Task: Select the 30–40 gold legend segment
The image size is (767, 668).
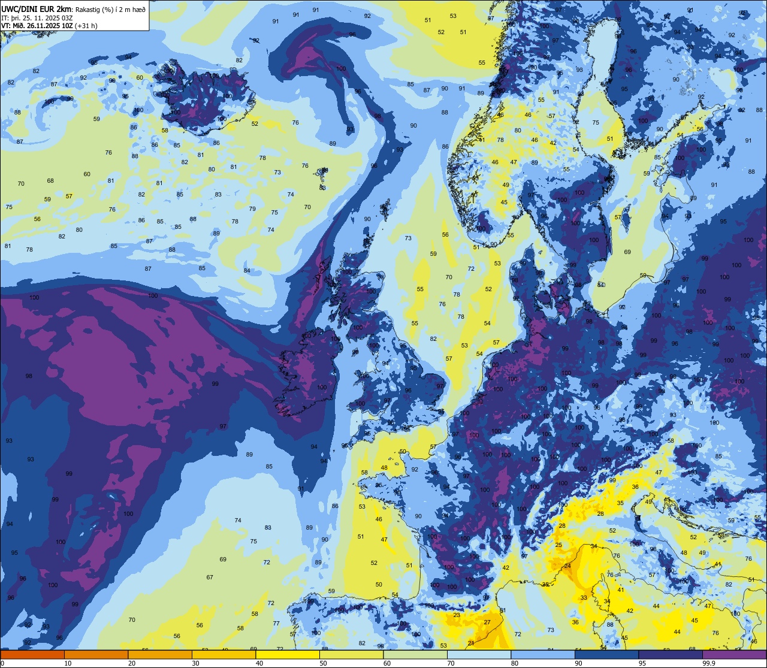Action: click(x=224, y=654)
